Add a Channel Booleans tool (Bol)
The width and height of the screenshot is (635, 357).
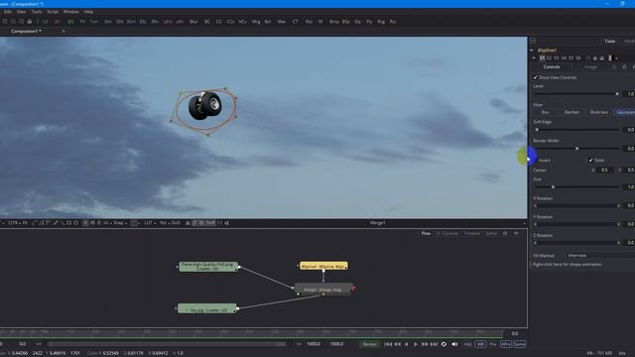coord(268,22)
